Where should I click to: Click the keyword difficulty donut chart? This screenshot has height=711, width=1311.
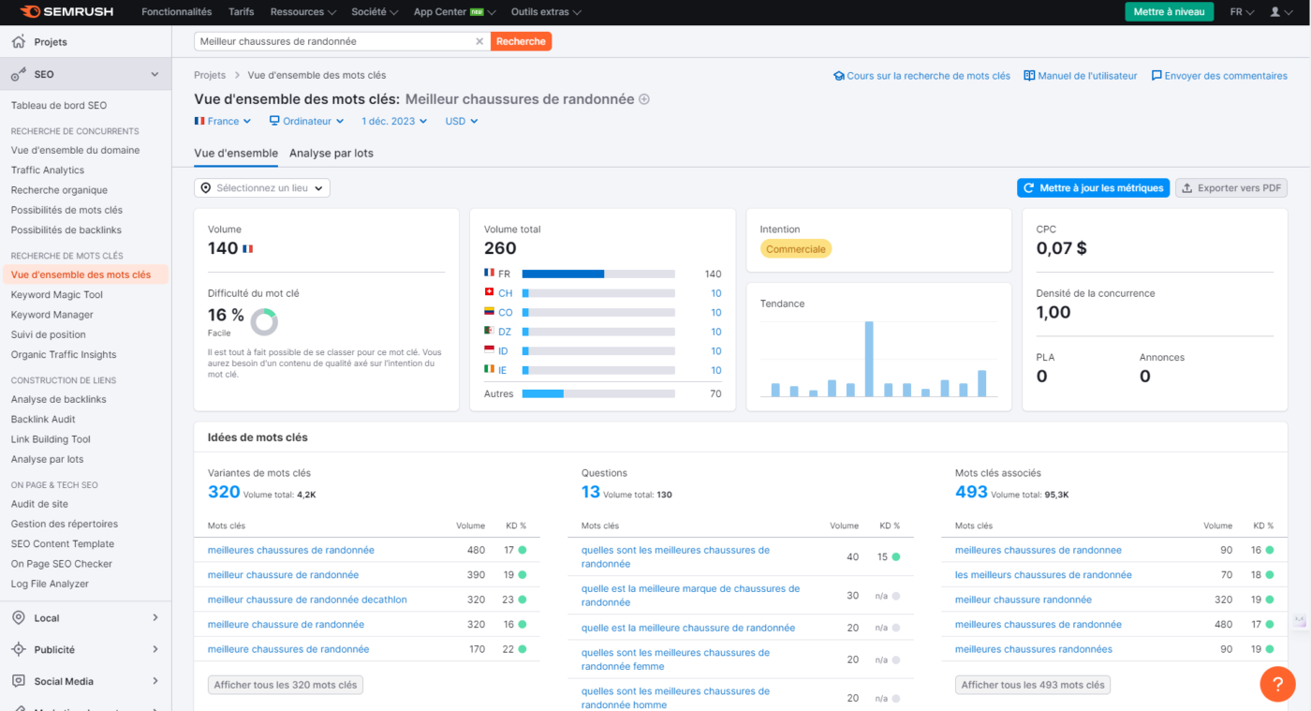coord(264,322)
